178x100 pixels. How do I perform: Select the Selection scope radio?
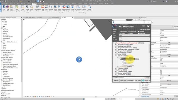(x=139, y=31)
